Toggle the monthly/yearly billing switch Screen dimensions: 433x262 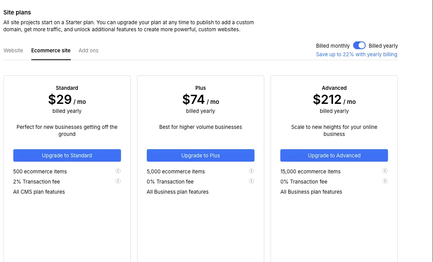(359, 46)
